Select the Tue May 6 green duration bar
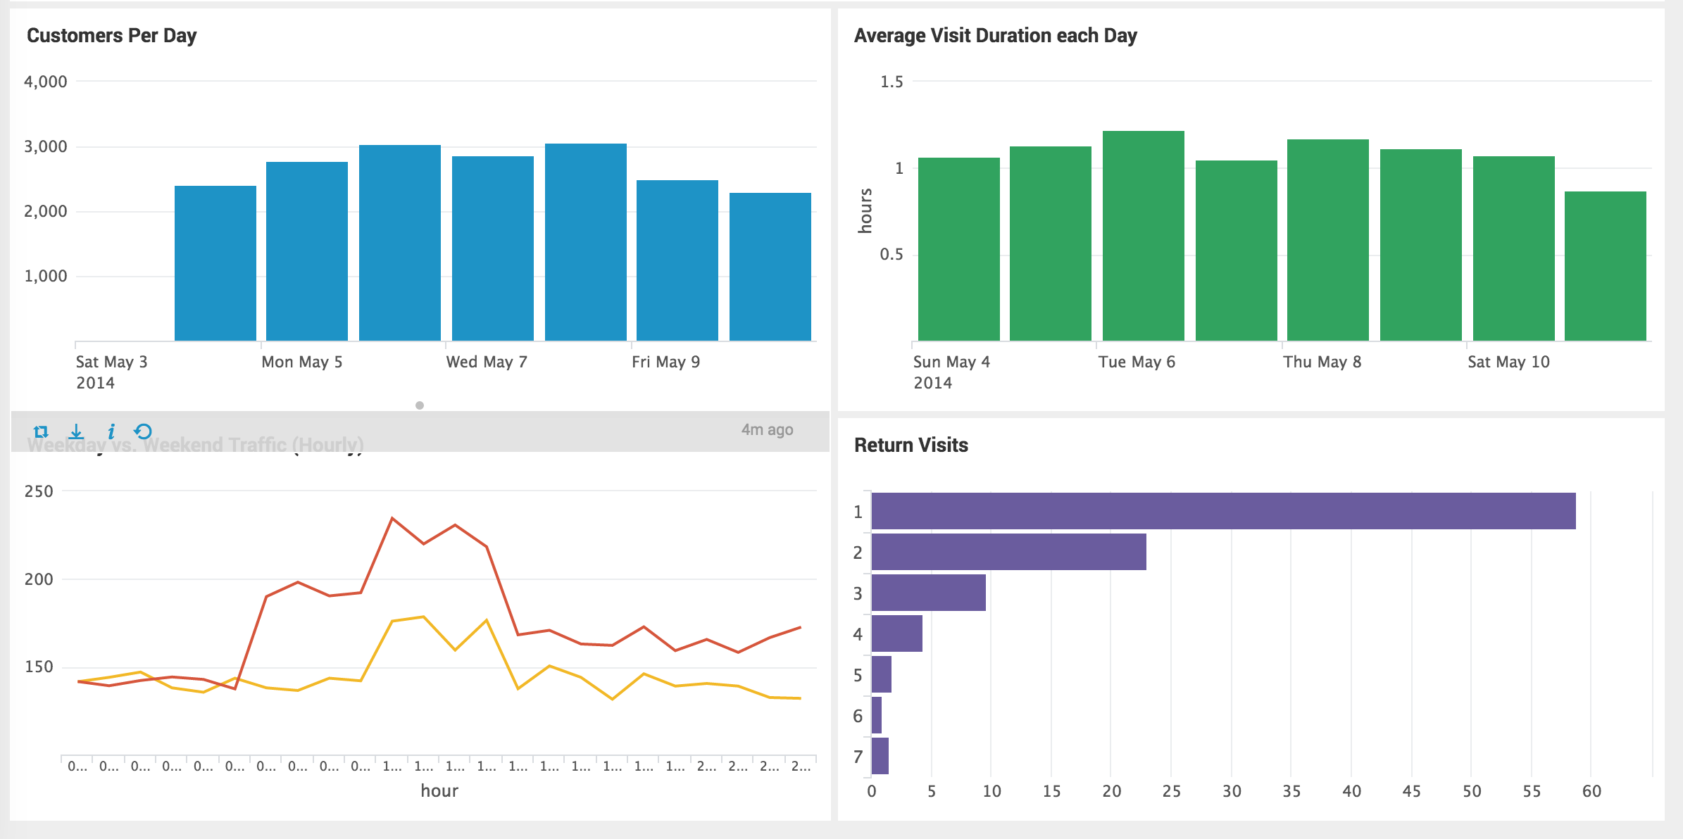Screen dimensions: 1683x839 click(1144, 236)
